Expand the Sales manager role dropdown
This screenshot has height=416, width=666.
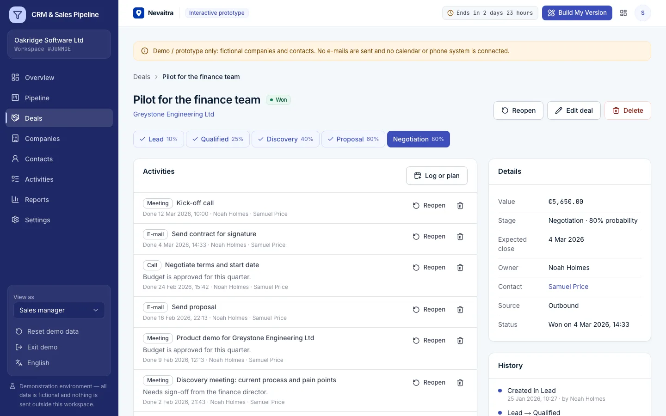click(59, 310)
